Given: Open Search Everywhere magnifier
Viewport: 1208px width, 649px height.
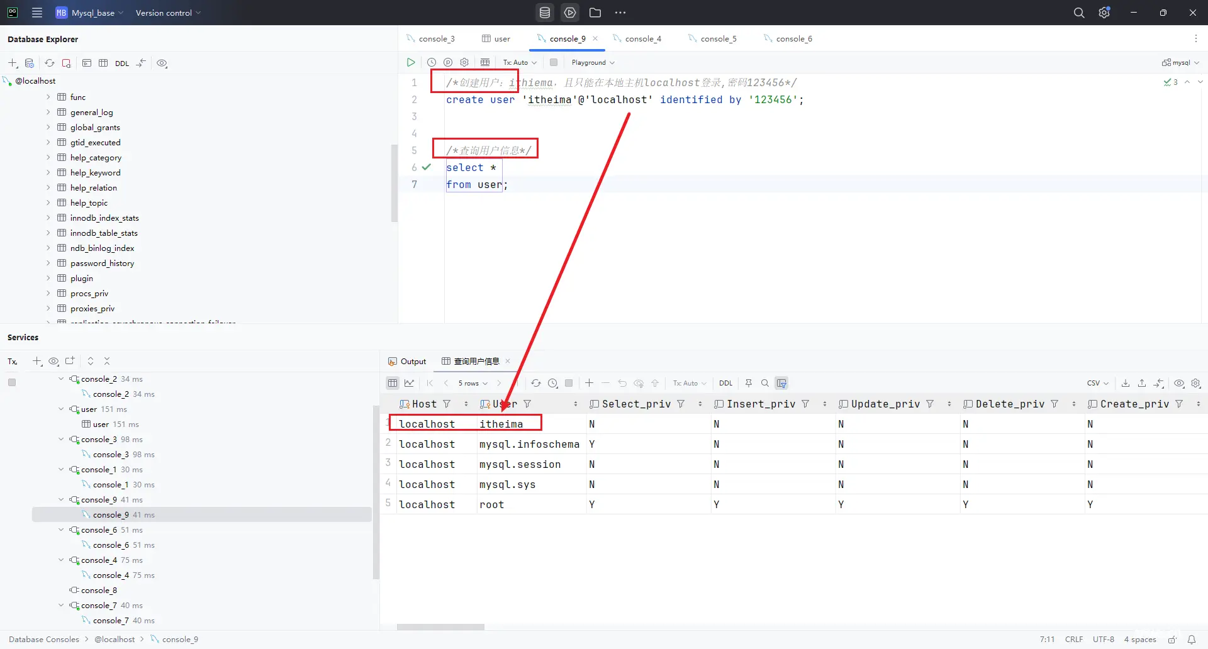Looking at the screenshot, I should [x=1079, y=13].
